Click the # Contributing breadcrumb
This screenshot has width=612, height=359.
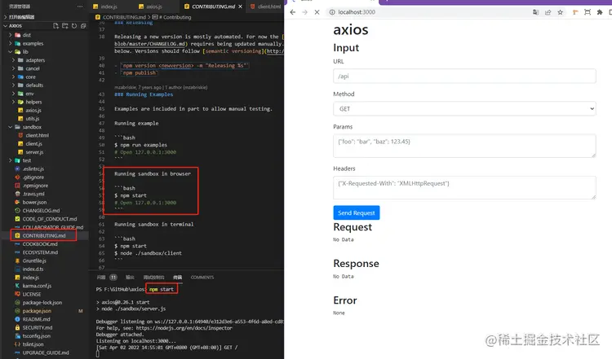175,17
